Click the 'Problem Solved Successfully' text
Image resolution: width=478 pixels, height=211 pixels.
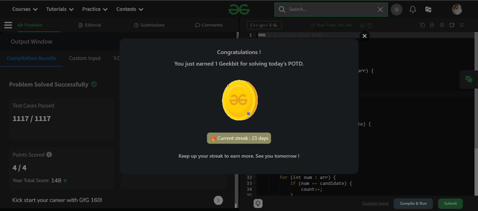pyautogui.click(x=49, y=84)
